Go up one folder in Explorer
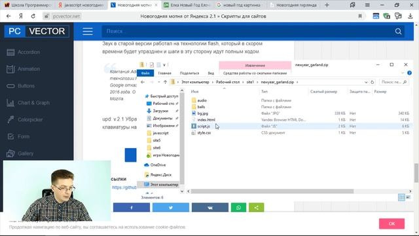Viewport: 419px width, 236px height. [x=165, y=82]
